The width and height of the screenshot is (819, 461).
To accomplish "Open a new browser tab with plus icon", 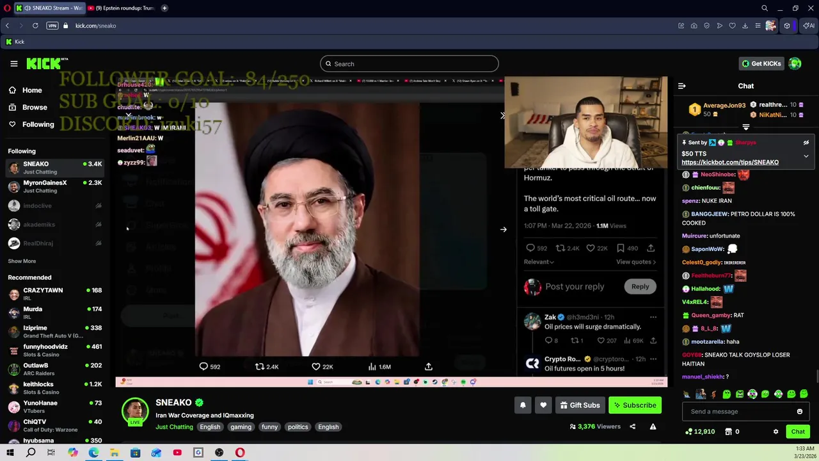I will click(164, 8).
